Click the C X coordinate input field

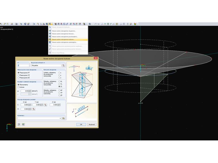(24, 105)
